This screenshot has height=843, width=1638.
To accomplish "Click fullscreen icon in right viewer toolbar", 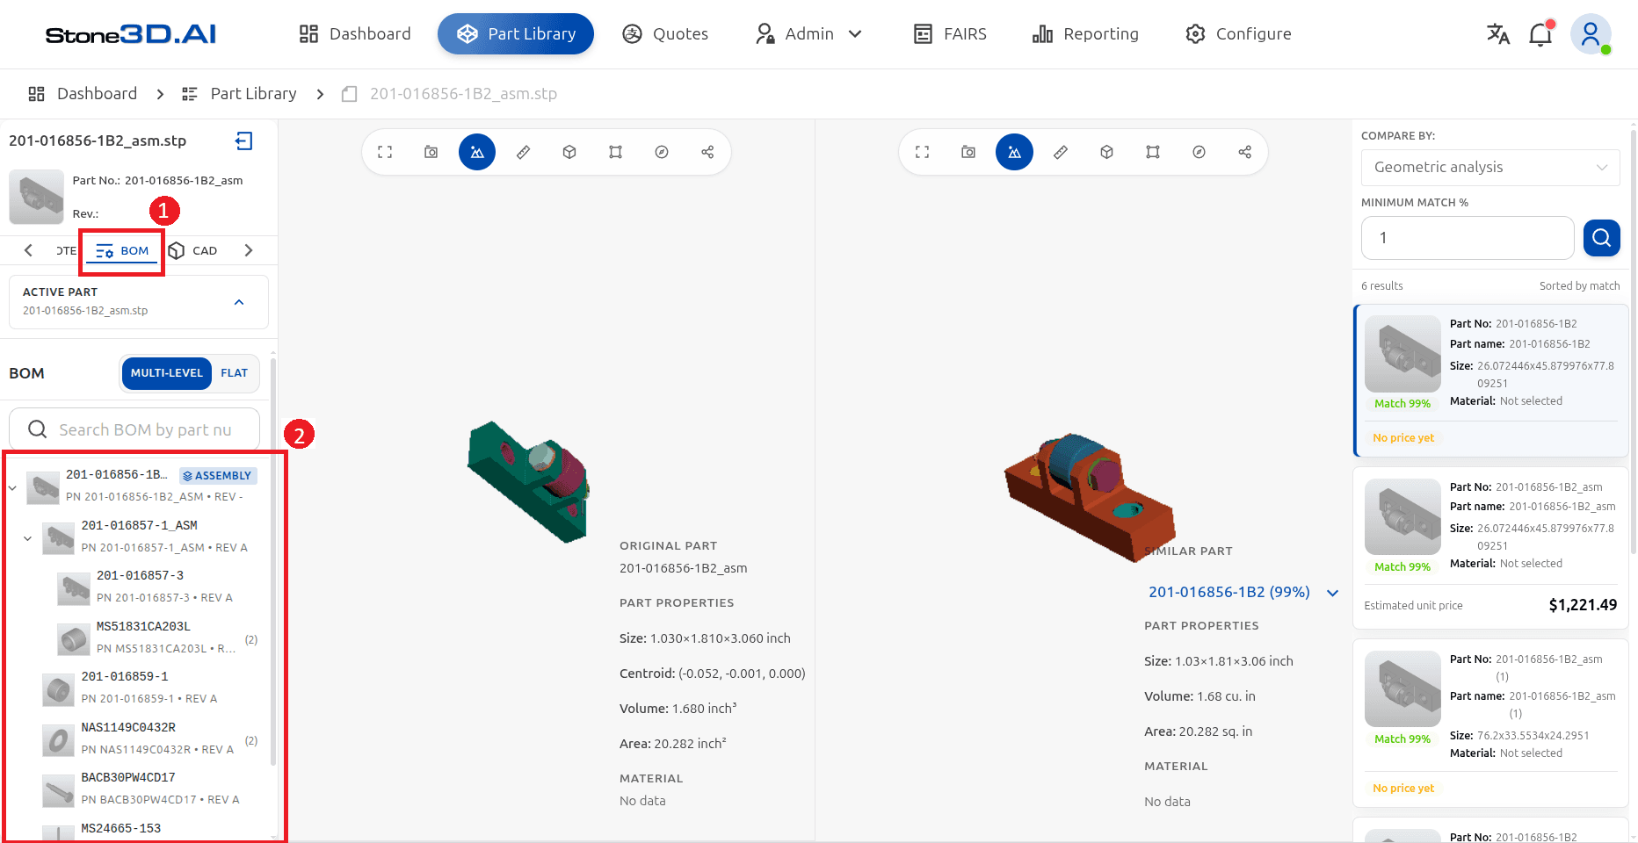I will (922, 152).
